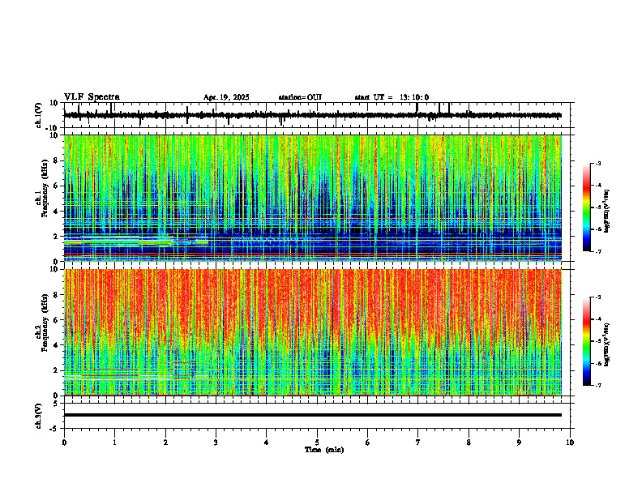
Task: Click the "-7" label on ch.2 colorbar
Action: point(598,385)
